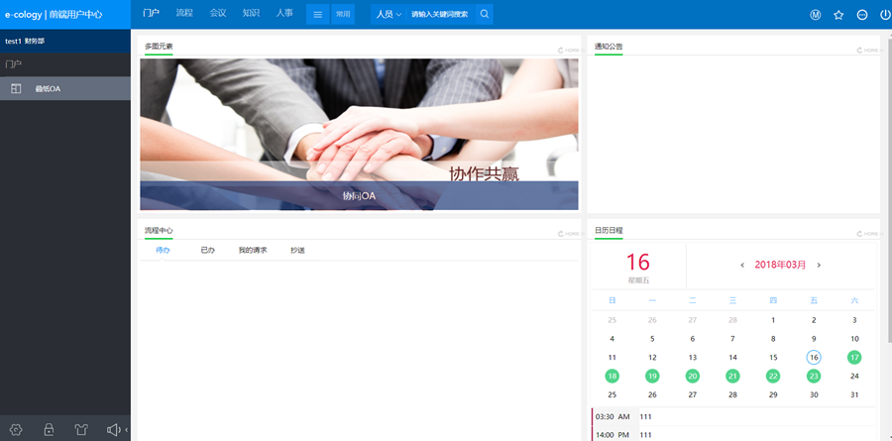Go to next month in calendar

point(819,266)
